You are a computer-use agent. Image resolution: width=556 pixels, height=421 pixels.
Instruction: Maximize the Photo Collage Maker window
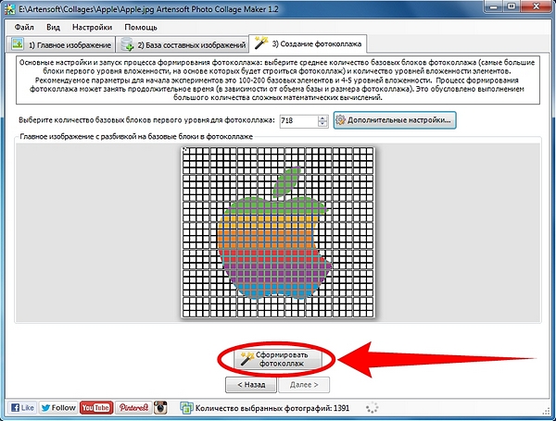point(512,6)
